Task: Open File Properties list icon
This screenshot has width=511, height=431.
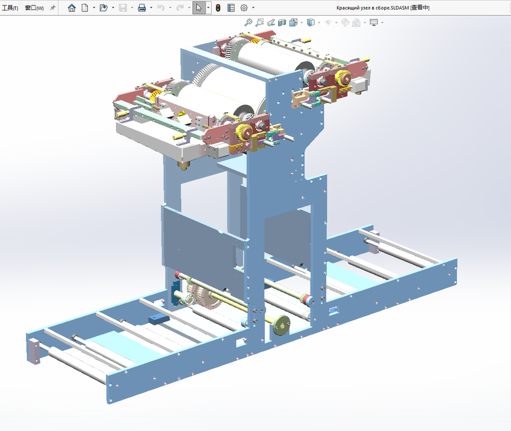Action: [231, 8]
